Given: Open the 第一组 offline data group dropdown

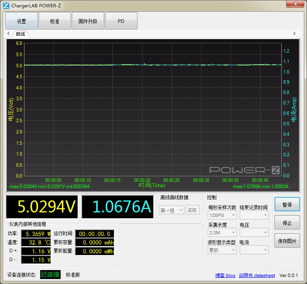Looking at the screenshot, I should [172, 210].
